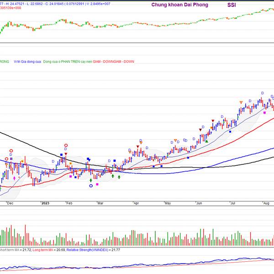Select the Dec label on the time axis
The width and height of the screenshot is (274, 274).
pos(10,203)
